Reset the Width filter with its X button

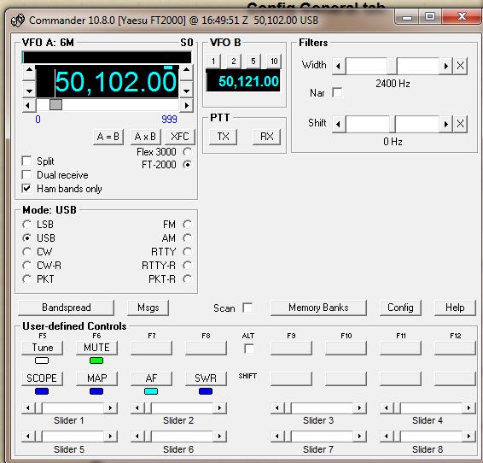tap(460, 66)
